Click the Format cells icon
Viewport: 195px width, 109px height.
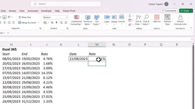[x=122, y=17]
